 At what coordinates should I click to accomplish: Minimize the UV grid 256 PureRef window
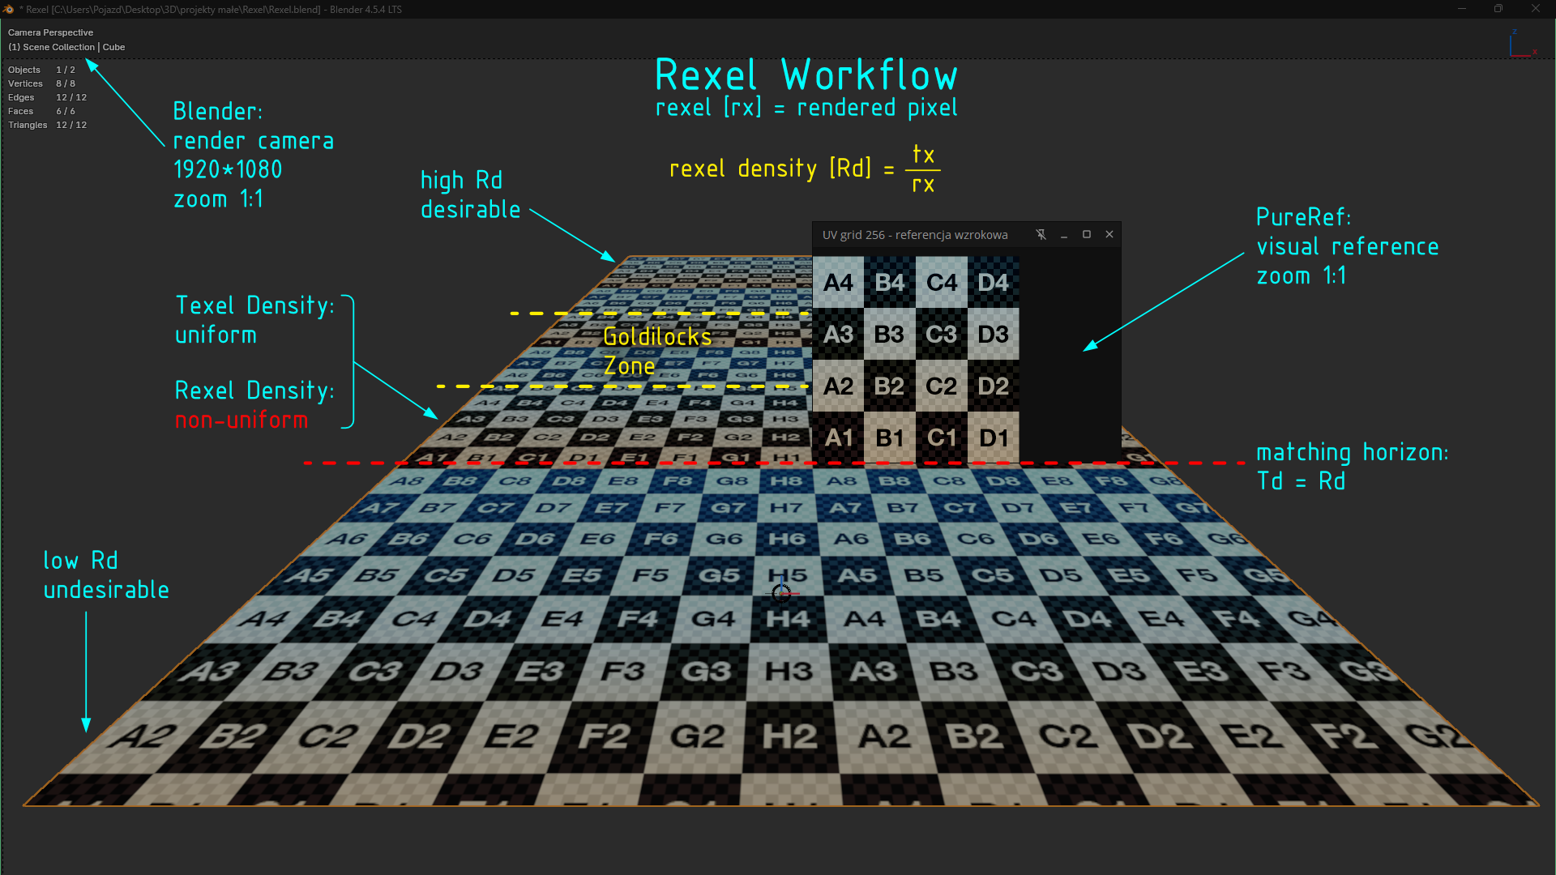click(x=1063, y=235)
